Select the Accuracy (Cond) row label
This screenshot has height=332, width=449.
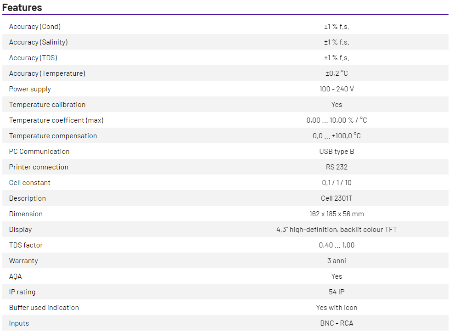[35, 27]
